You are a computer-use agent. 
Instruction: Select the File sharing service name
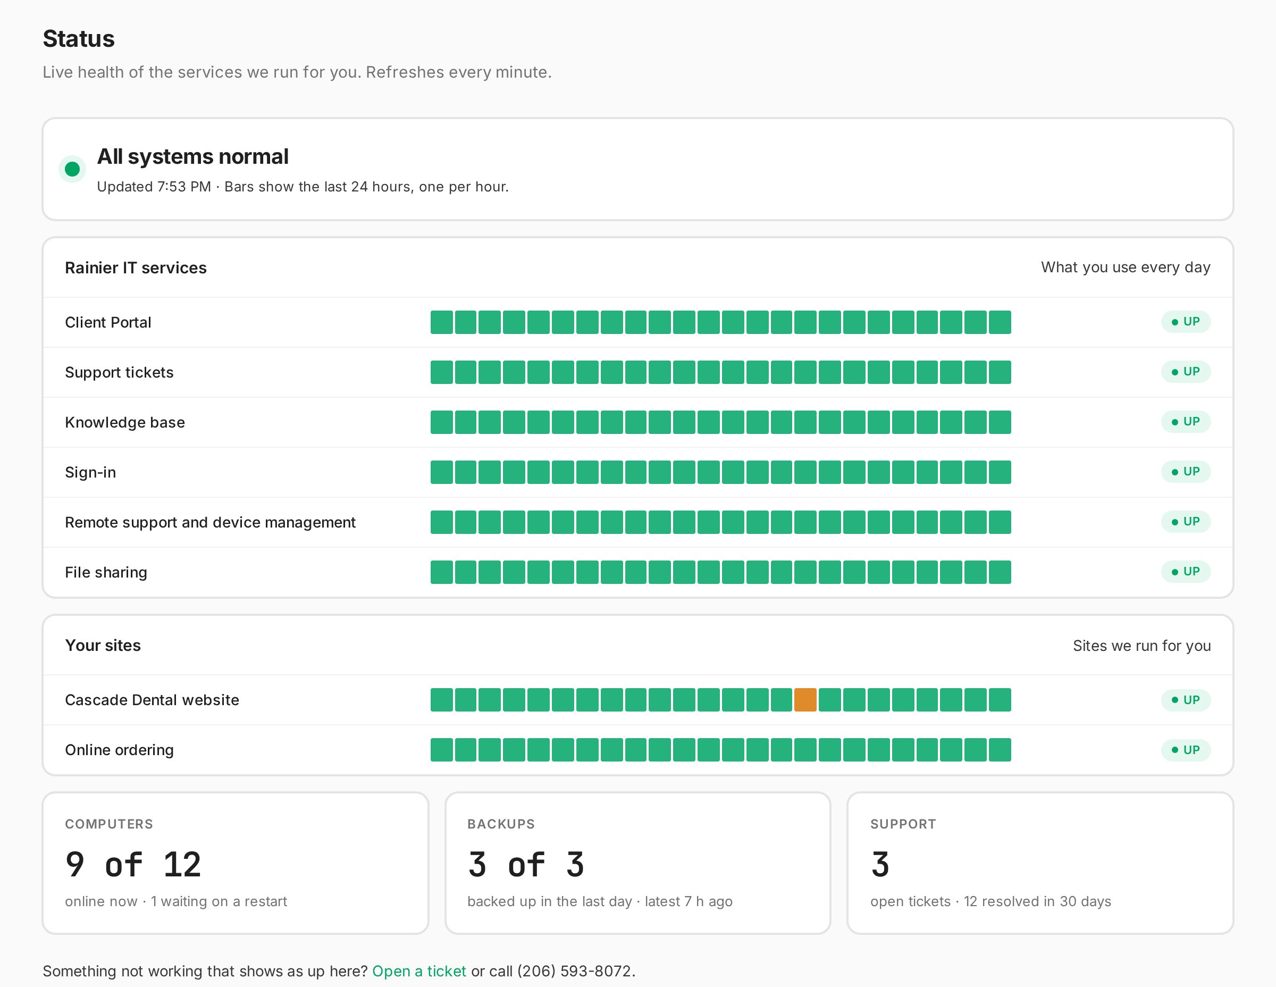click(x=106, y=572)
